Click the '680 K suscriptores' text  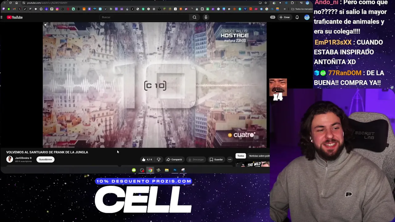click(x=23, y=161)
